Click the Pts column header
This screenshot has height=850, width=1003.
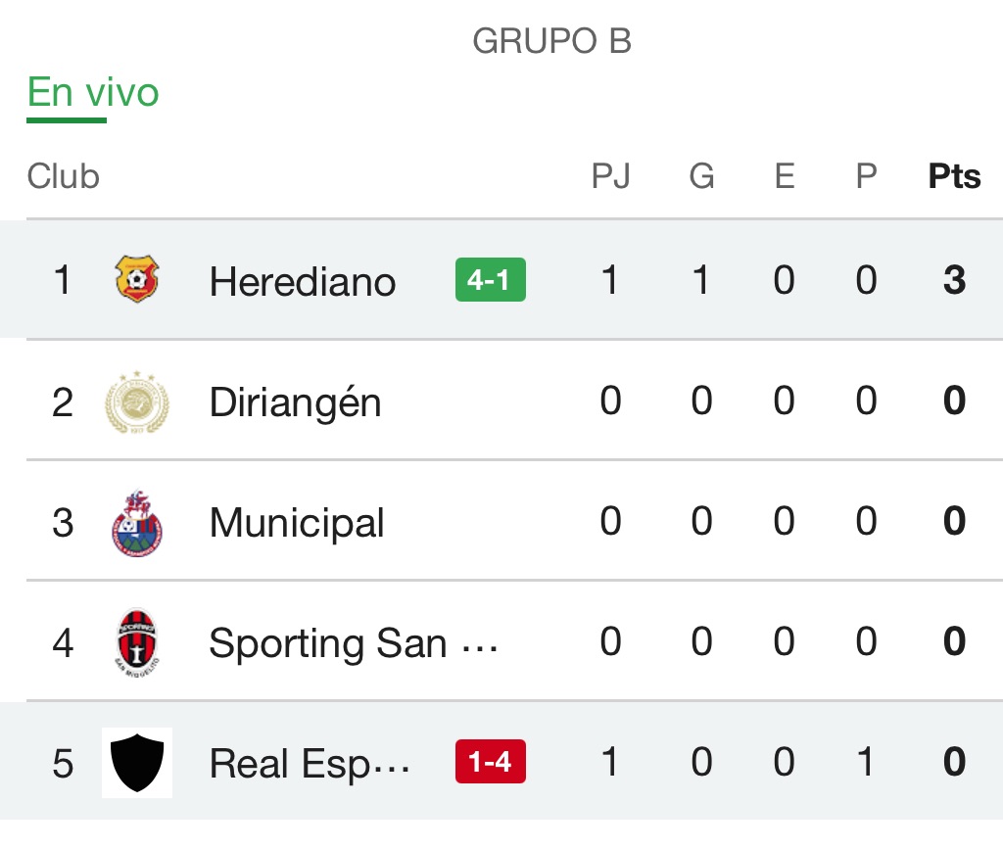(954, 176)
